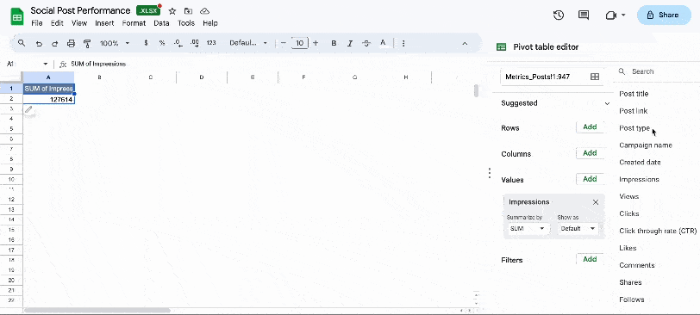
Task: Add a field to Columns
Action: [x=590, y=153]
